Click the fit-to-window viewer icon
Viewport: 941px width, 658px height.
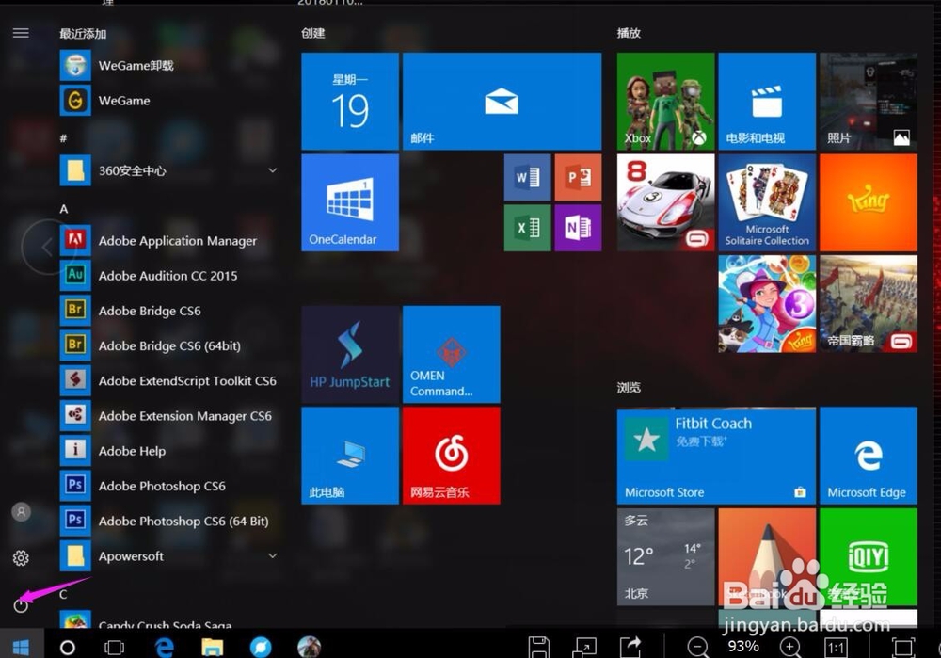[x=903, y=648]
